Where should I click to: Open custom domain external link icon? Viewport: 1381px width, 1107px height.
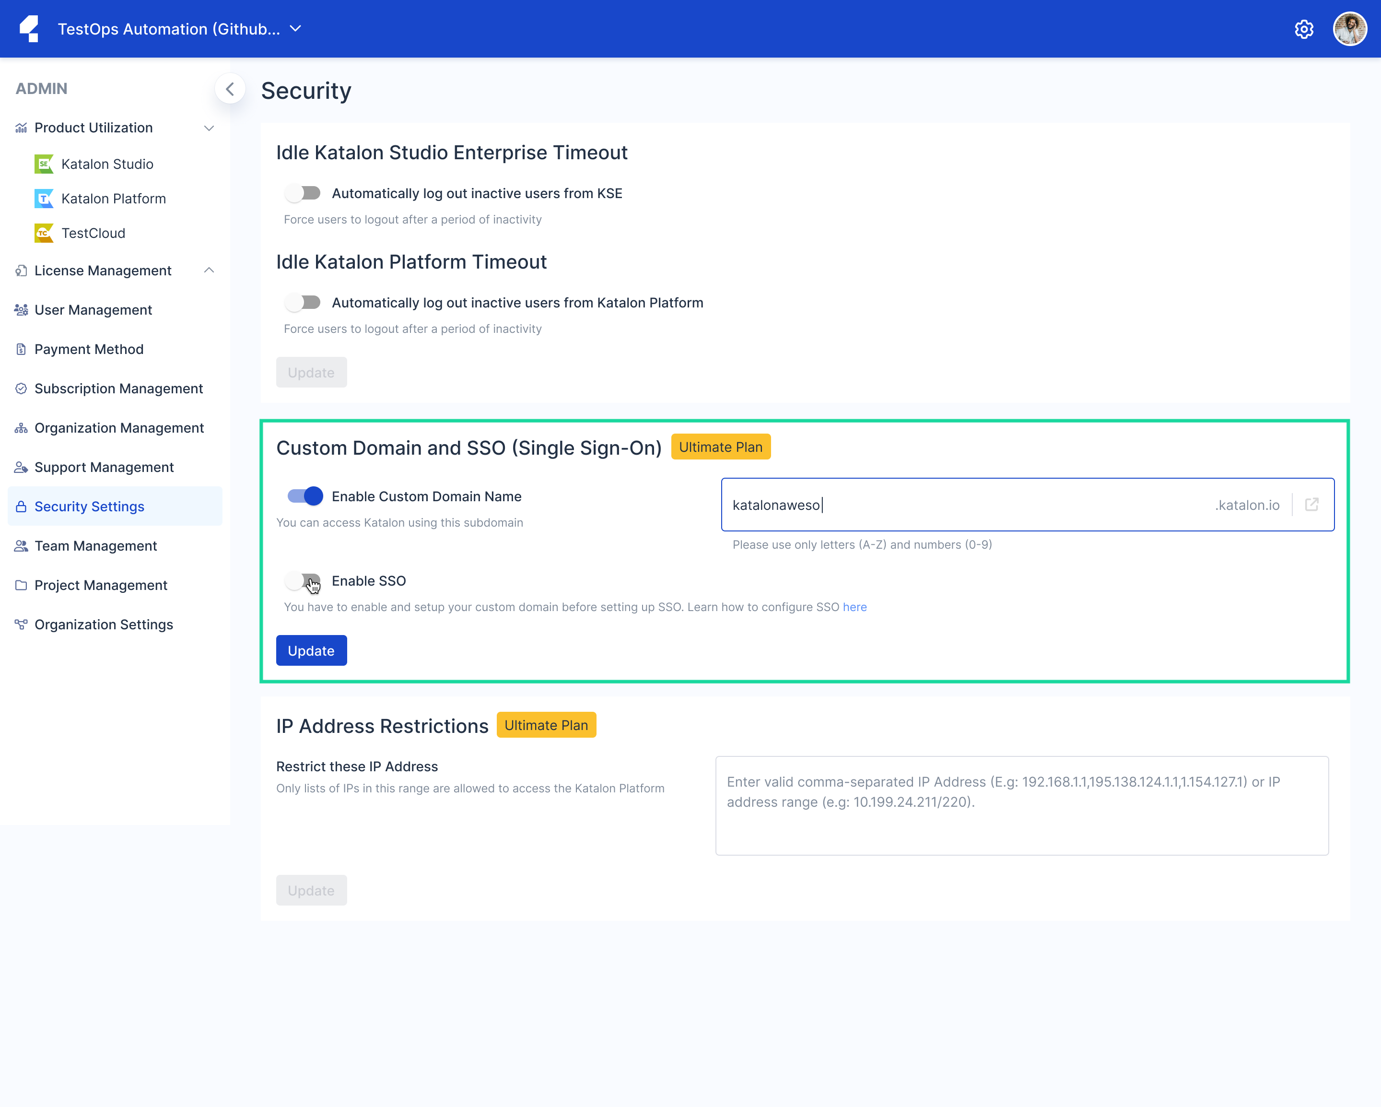tap(1312, 505)
